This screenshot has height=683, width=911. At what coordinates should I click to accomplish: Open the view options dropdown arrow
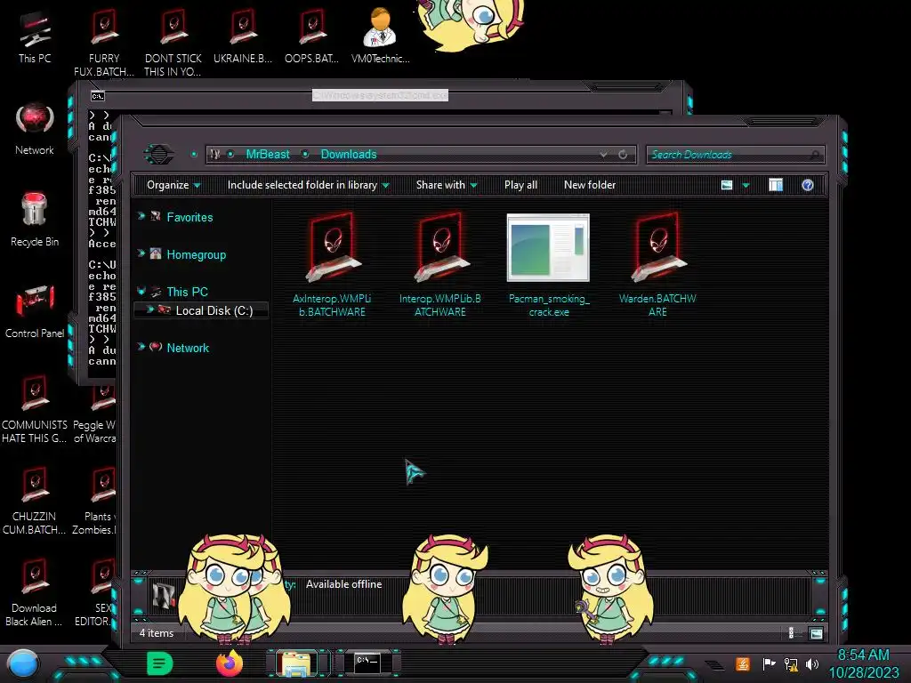746,185
